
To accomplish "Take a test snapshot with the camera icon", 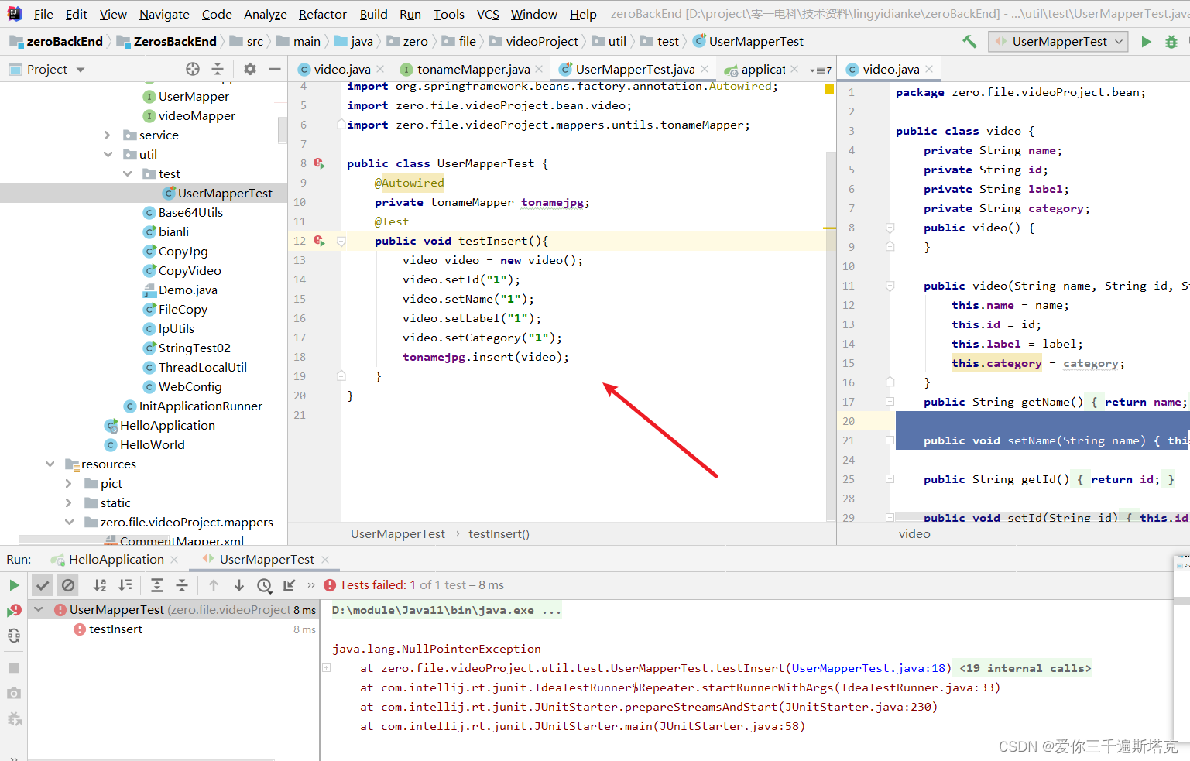I will click(x=13, y=693).
